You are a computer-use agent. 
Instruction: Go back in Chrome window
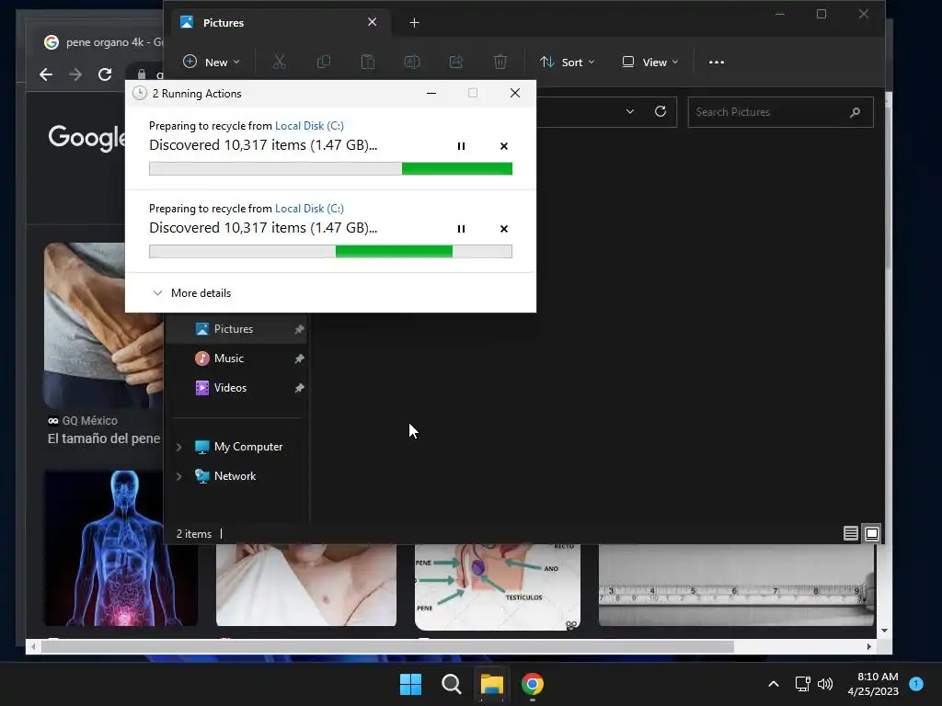46,74
